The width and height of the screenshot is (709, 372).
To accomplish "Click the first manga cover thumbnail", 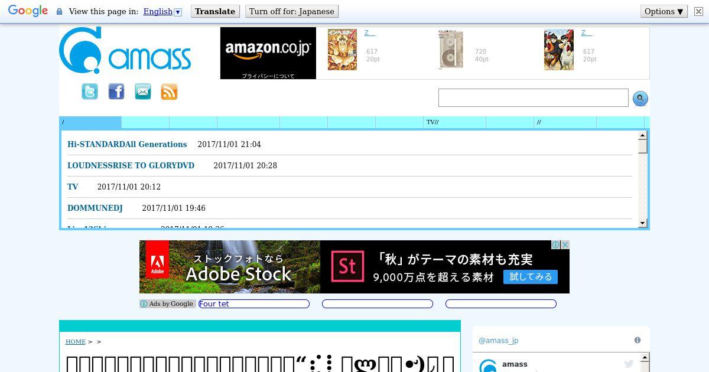I will (343, 50).
